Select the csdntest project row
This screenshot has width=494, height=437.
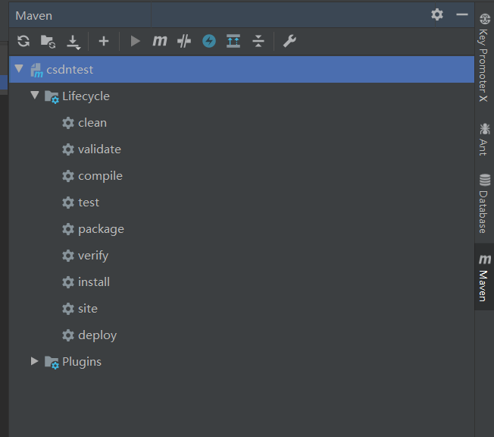click(x=242, y=69)
